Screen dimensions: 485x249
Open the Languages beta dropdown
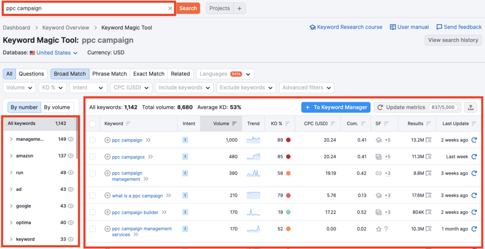(x=225, y=74)
